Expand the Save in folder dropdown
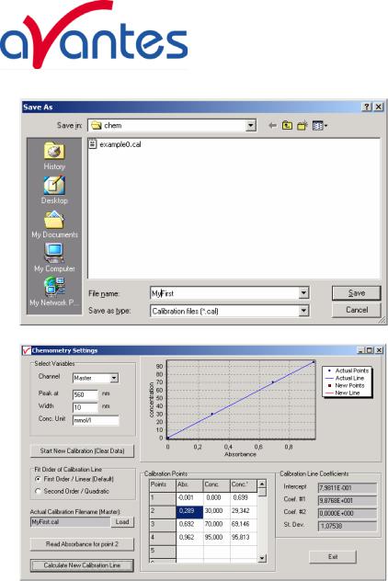Viewport: 388px width, 581px height. pyautogui.click(x=250, y=126)
